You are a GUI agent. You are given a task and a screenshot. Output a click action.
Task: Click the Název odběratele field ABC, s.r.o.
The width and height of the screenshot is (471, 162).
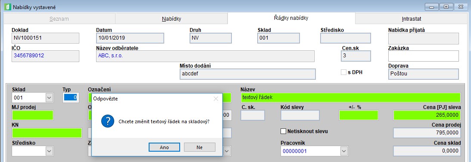(x=205, y=56)
